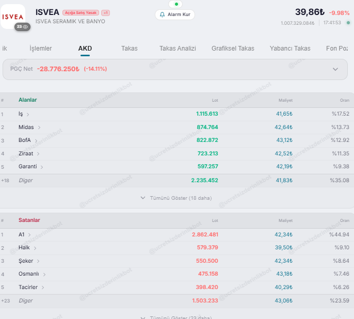This screenshot has width=354, height=319.
Task: Click the Alanlar column header
Action: [27, 100]
